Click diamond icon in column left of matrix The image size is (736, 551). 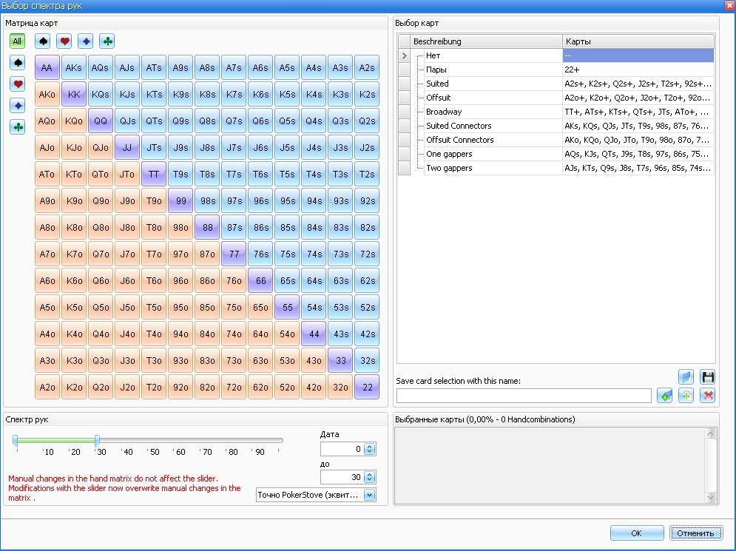[18, 106]
